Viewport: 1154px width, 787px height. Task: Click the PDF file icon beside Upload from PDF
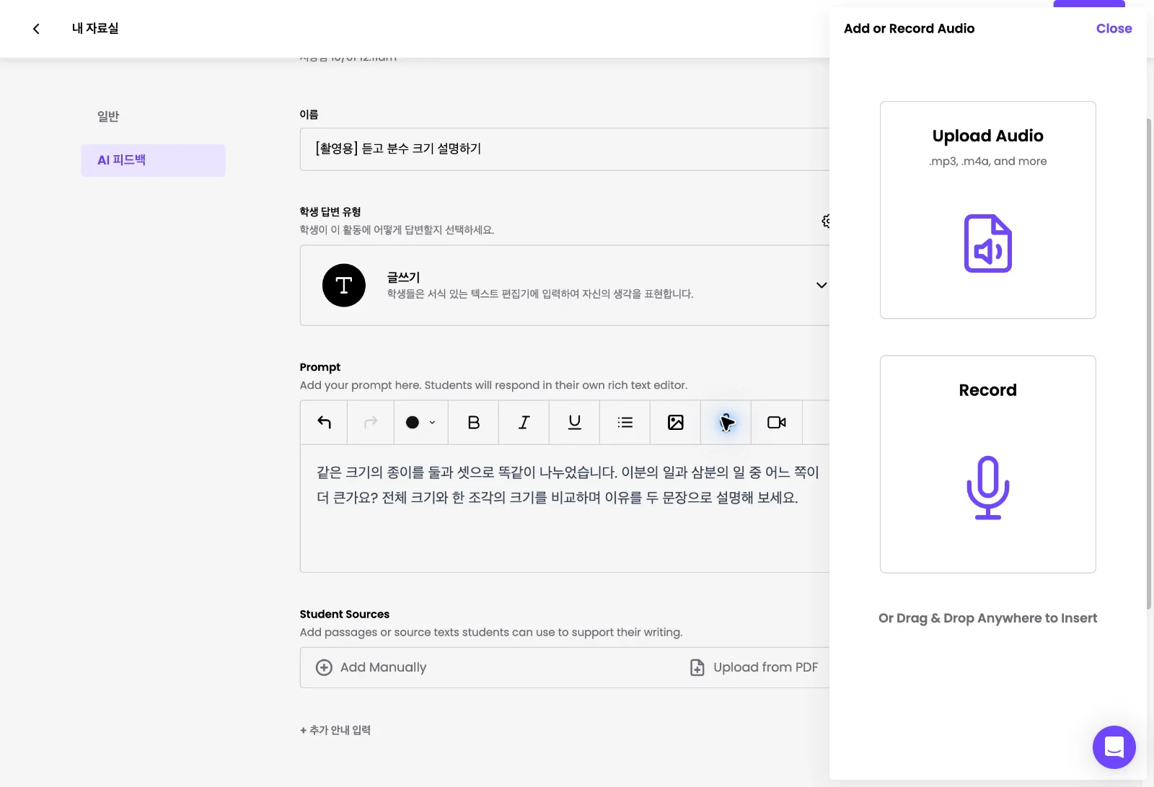click(697, 667)
